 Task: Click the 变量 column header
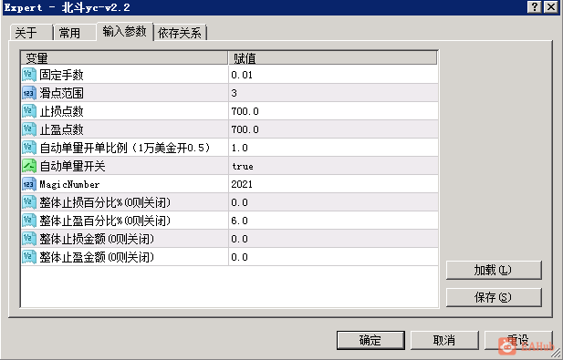click(x=125, y=57)
